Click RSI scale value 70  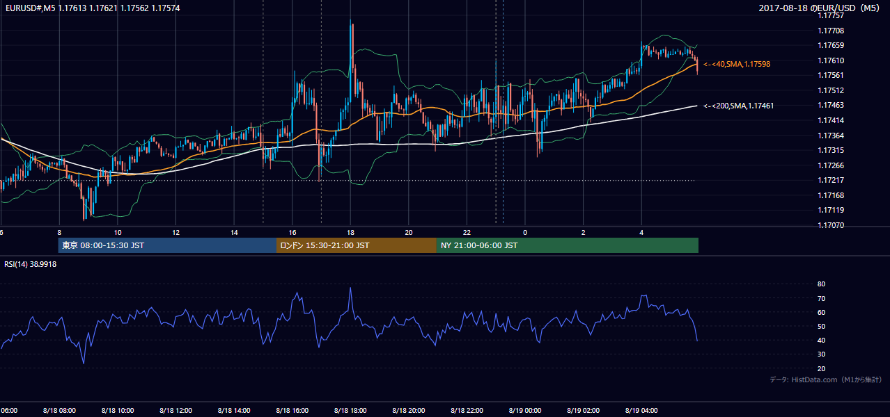(821, 298)
